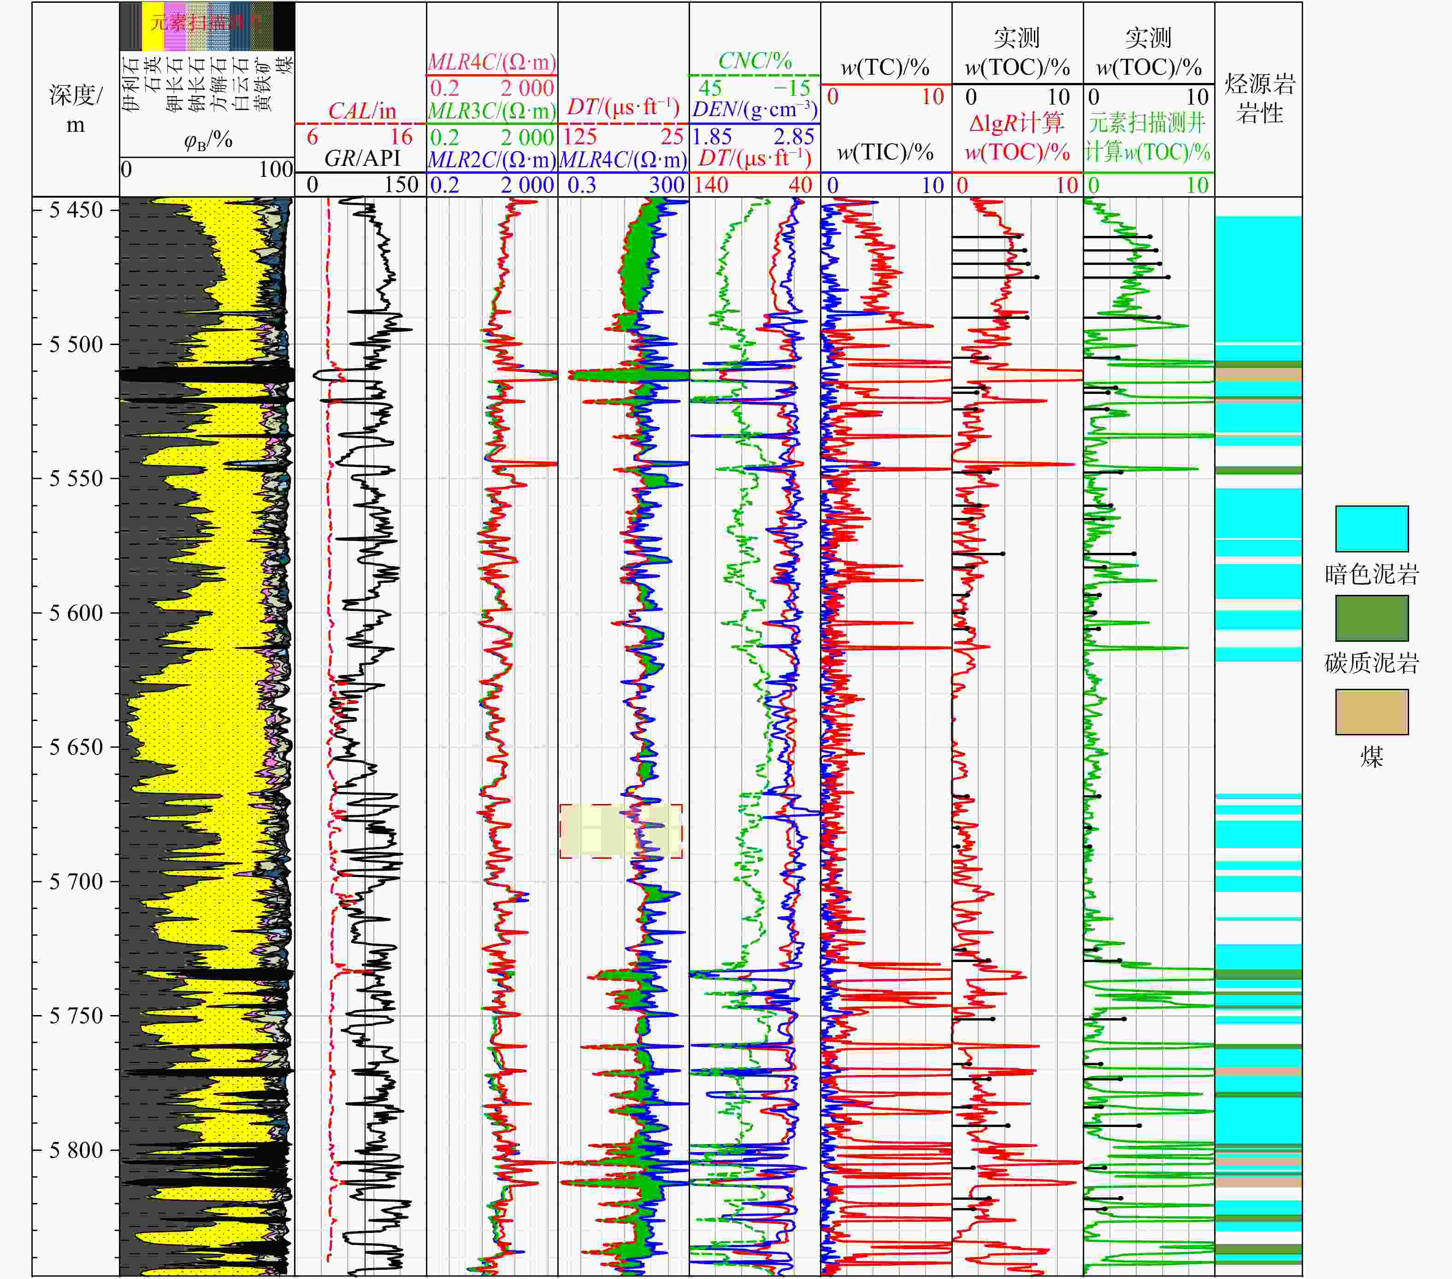
Task: Click the 5 500 depth marker
Action: (76, 345)
